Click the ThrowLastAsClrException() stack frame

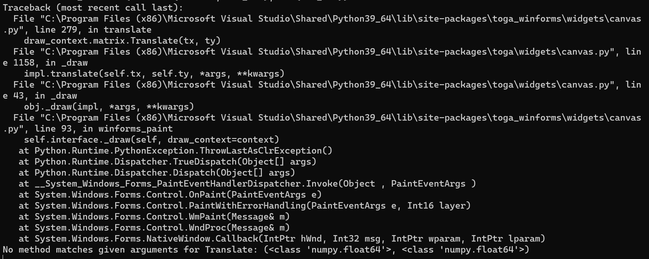pos(175,151)
